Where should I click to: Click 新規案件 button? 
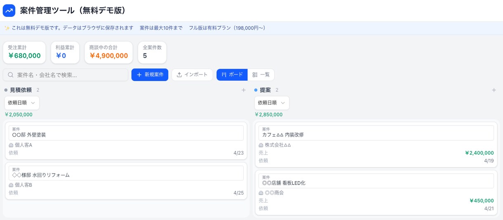150,75
